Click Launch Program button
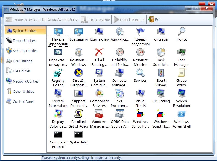This screenshot has width=217, height=161. (129, 20)
